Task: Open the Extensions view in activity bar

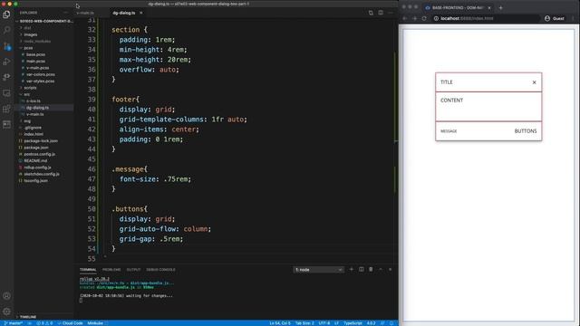Action: point(6,109)
